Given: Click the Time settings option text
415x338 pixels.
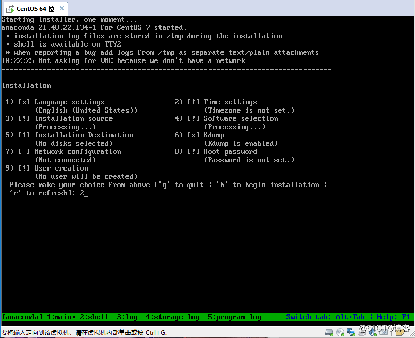Looking at the screenshot, I should click(230, 102).
